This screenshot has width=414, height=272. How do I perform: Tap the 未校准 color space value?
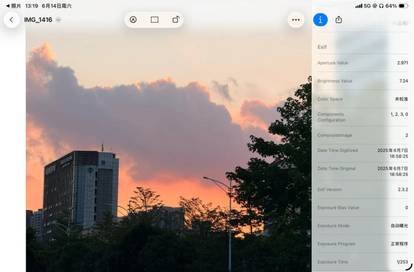(x=401, y=99)
